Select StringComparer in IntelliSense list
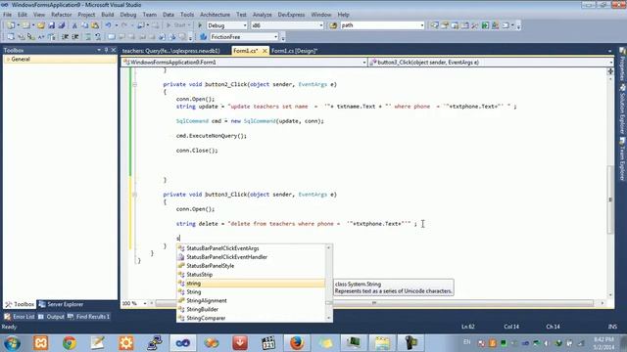627x352 pixels. pos(251,318)
